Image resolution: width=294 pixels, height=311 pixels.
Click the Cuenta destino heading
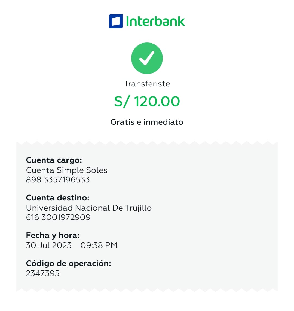(x=57, y=198)
